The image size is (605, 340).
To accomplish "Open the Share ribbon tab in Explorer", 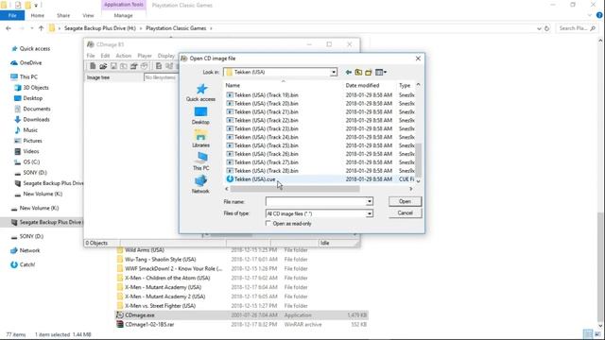I will [63, 16].
